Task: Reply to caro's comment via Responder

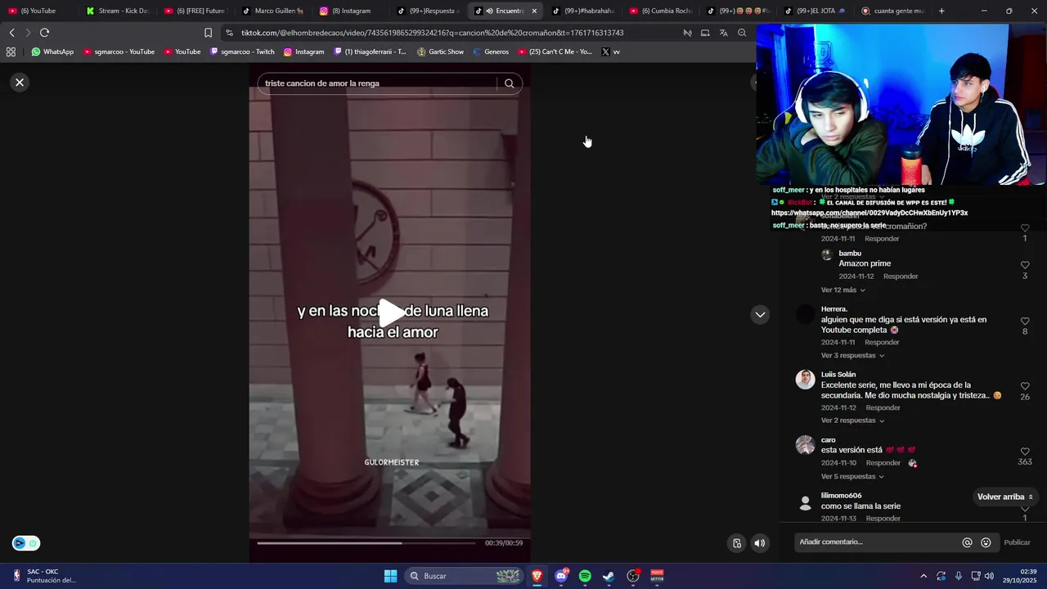Action: [x=883, y=463]
